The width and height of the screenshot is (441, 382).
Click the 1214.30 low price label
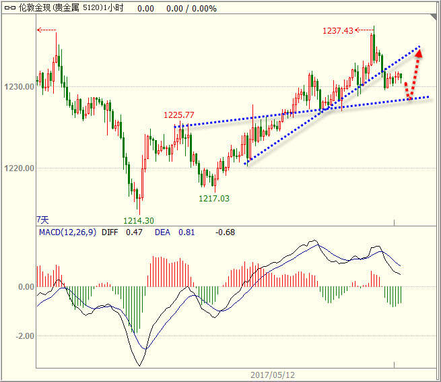(x=139, y=220)
